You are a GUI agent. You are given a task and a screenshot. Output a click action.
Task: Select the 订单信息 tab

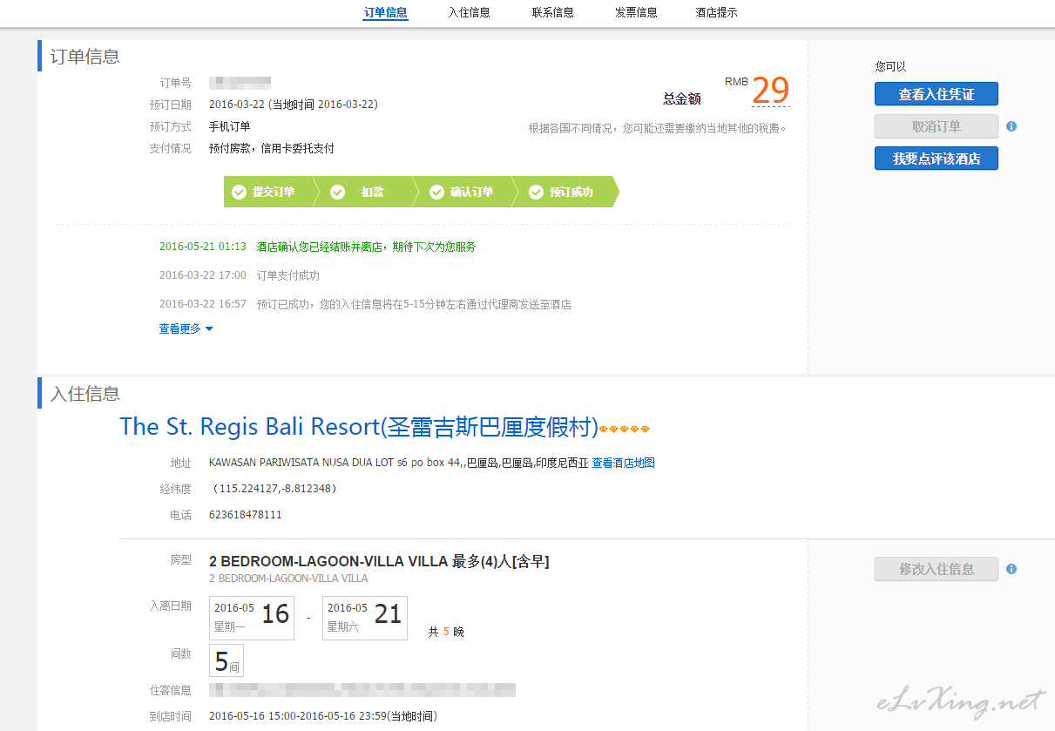coord(385,12)
